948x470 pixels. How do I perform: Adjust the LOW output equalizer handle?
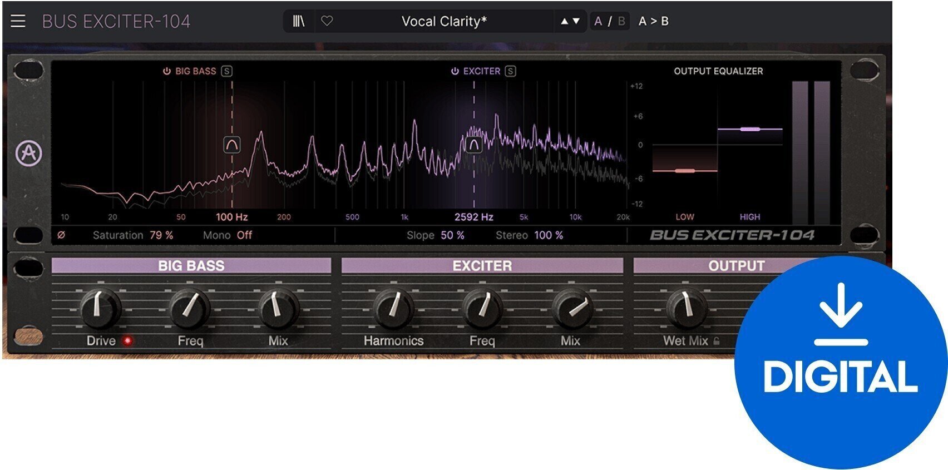[x=685, y=171]
